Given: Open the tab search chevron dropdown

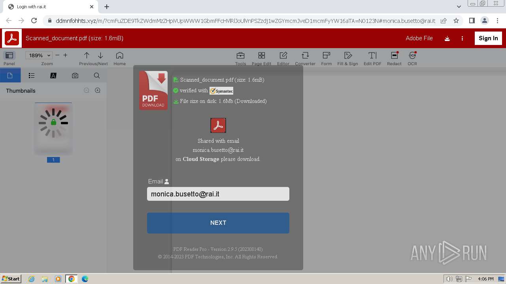Looking at the screenshot, I should point(459,7).
